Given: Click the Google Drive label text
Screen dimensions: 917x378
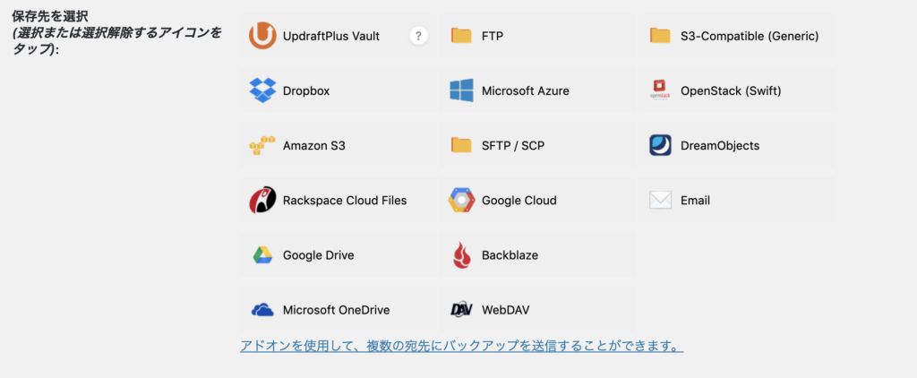Looking at the screenshot, I should tap(318, 255).
